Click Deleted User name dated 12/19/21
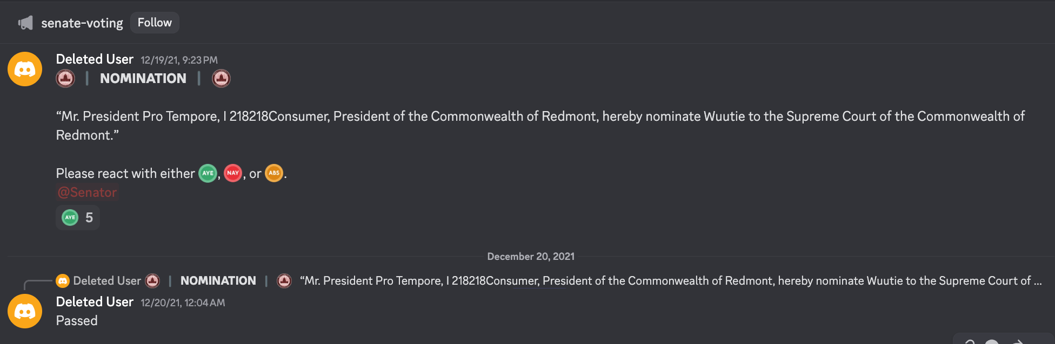The image size is (1055, 344). click(95, 59)
